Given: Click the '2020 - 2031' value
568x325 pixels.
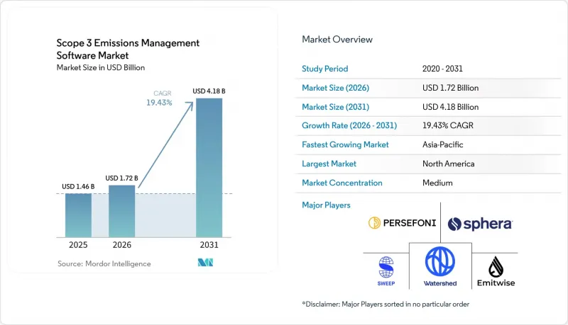Looking at the screenshot, I should [442, 69].
